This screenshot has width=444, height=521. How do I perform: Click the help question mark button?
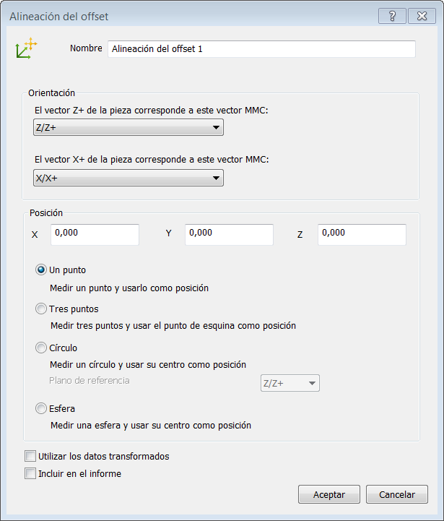point(391,16)
